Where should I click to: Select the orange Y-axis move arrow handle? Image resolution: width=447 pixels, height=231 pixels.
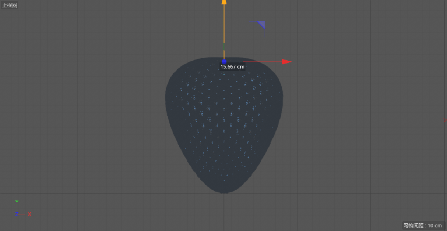tap(224, 22)
